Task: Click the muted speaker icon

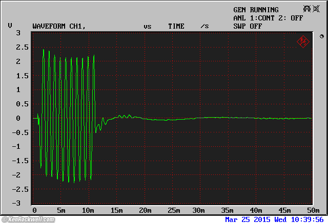Action: coord(316,9)
